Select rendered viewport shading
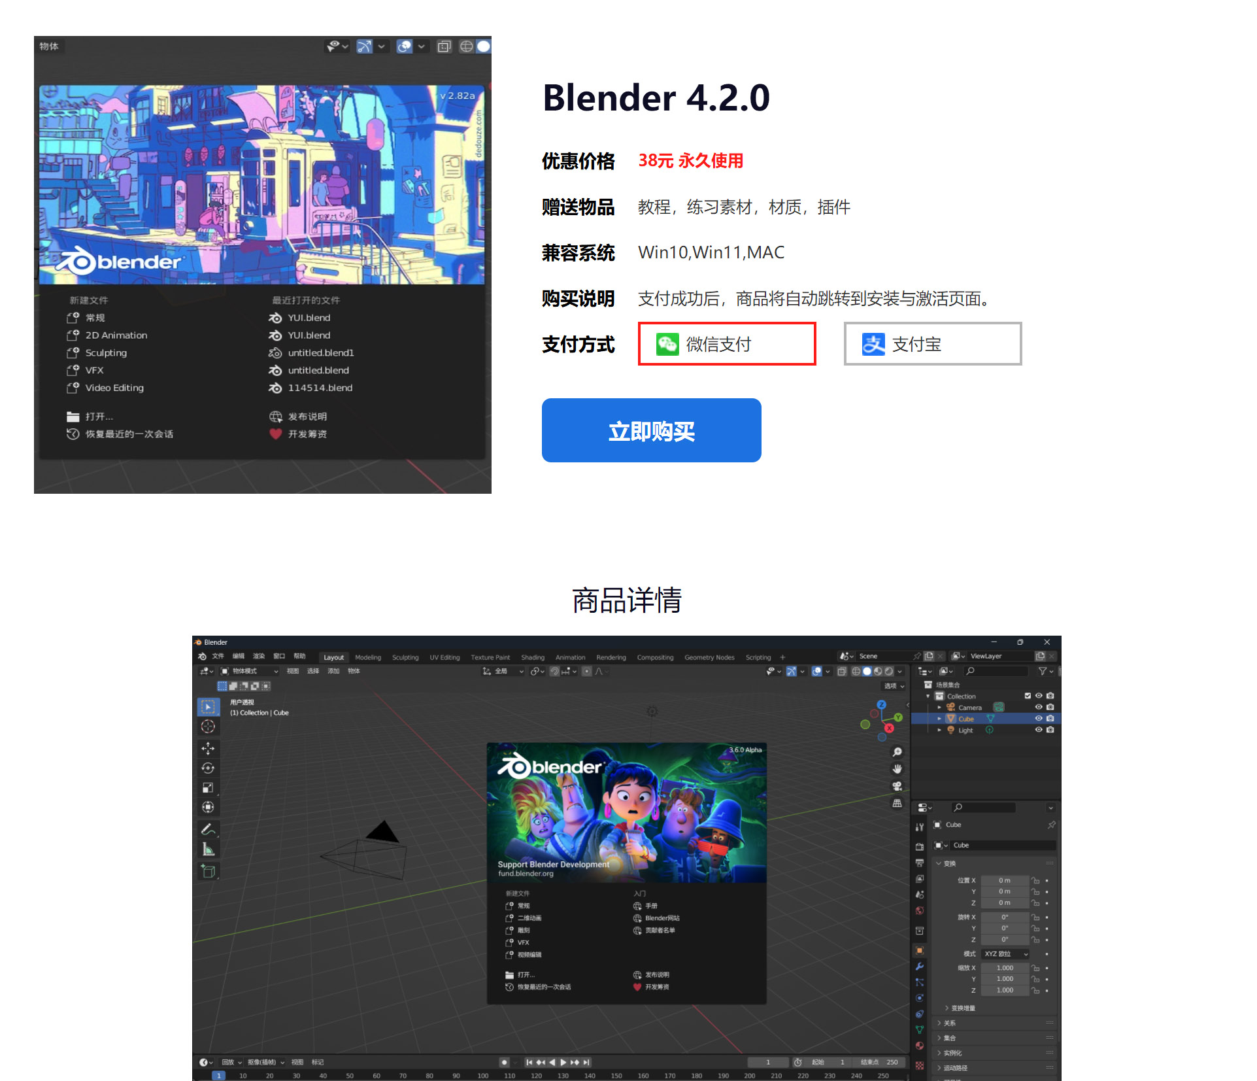The height and width of the screenshot is (1081, 1257). (x=889, y=671)
